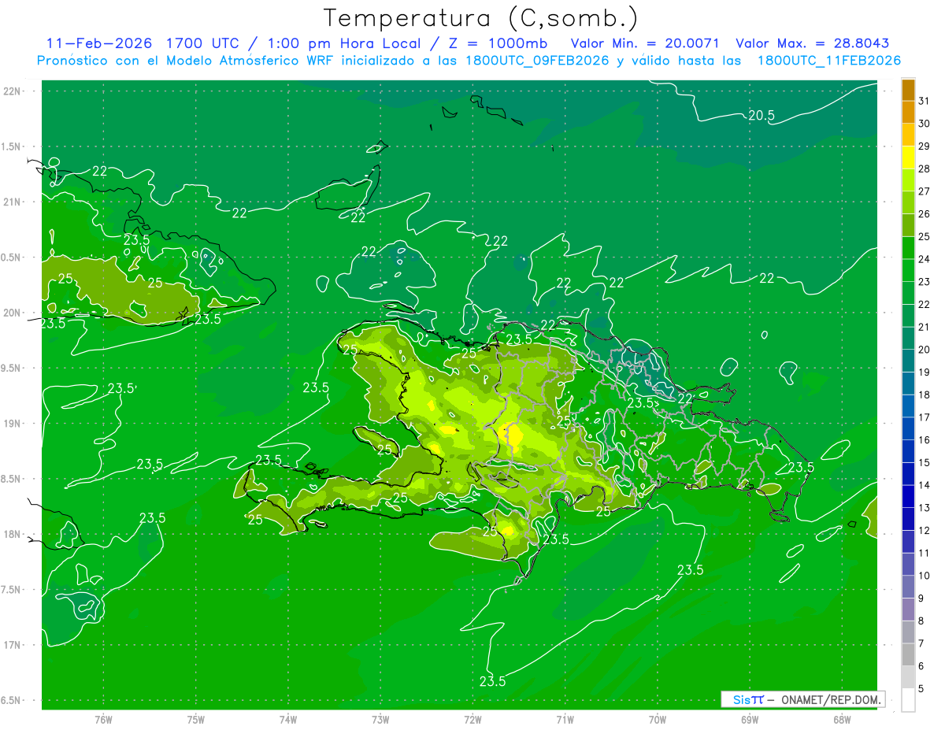Click color scale value "31"

pyautogui.click(x=925, y=101)
